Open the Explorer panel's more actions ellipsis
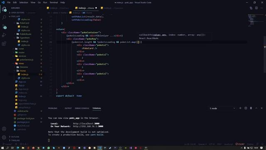 (x=40, y=8)
